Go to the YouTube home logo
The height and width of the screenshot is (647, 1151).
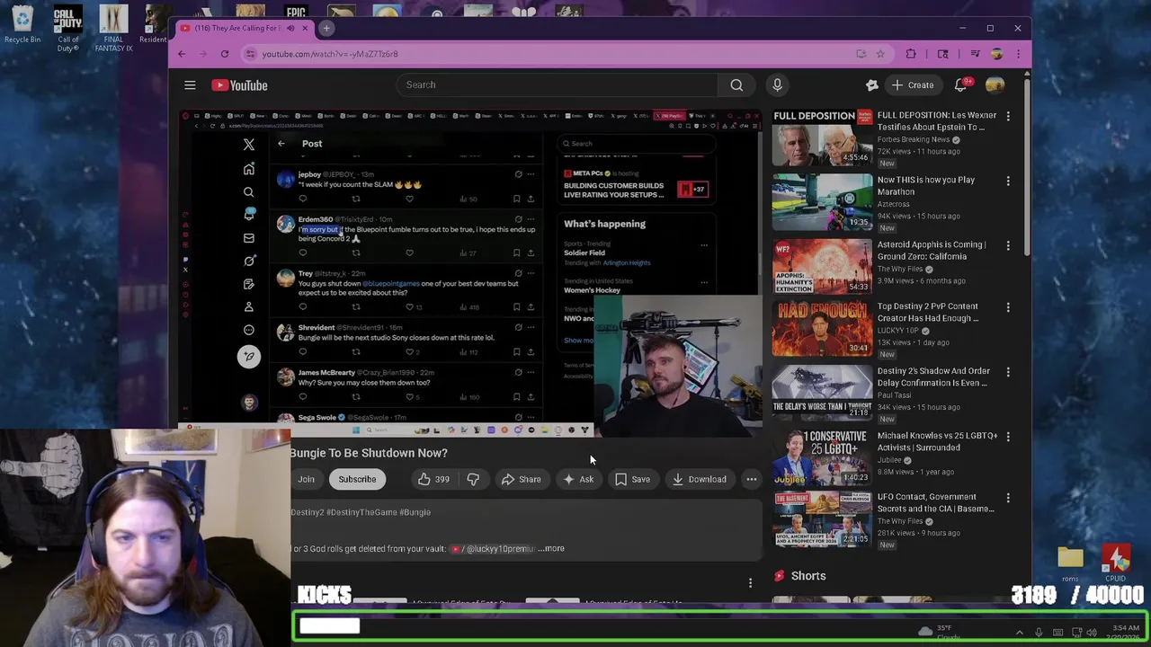[239, 85]
